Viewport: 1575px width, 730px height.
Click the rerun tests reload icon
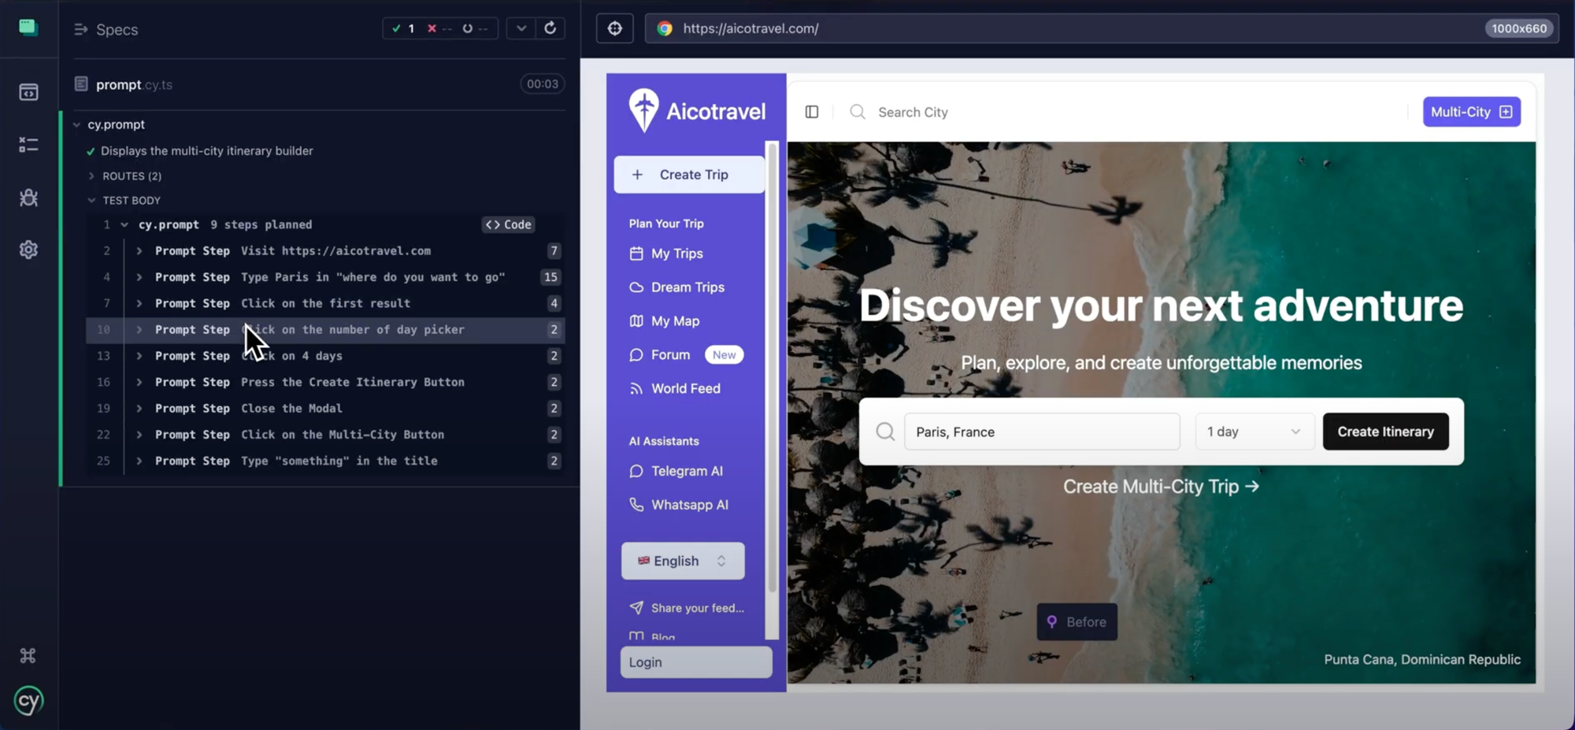pyautogui.click(x=550, y=28)
